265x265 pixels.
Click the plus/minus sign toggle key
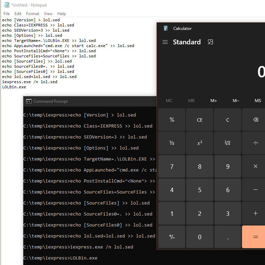172,237
